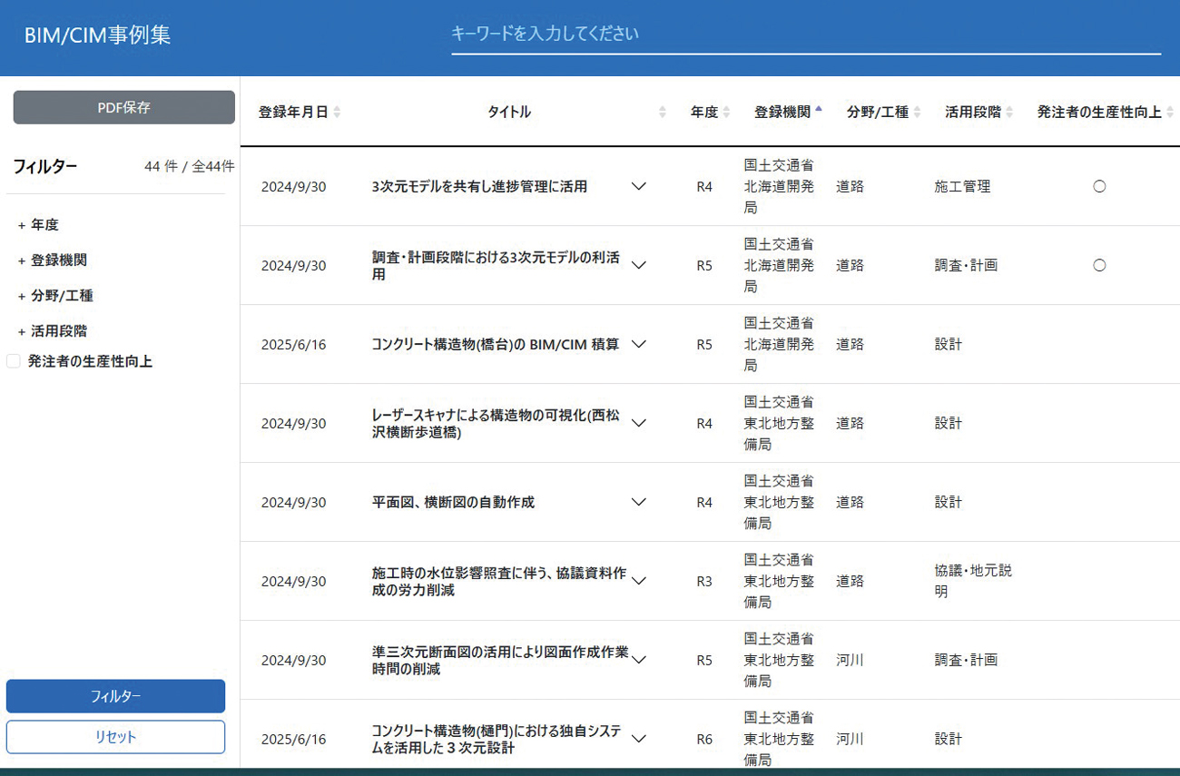Enable 発注者の生産性向上 filter checkbox

click(x=14, y=361)
